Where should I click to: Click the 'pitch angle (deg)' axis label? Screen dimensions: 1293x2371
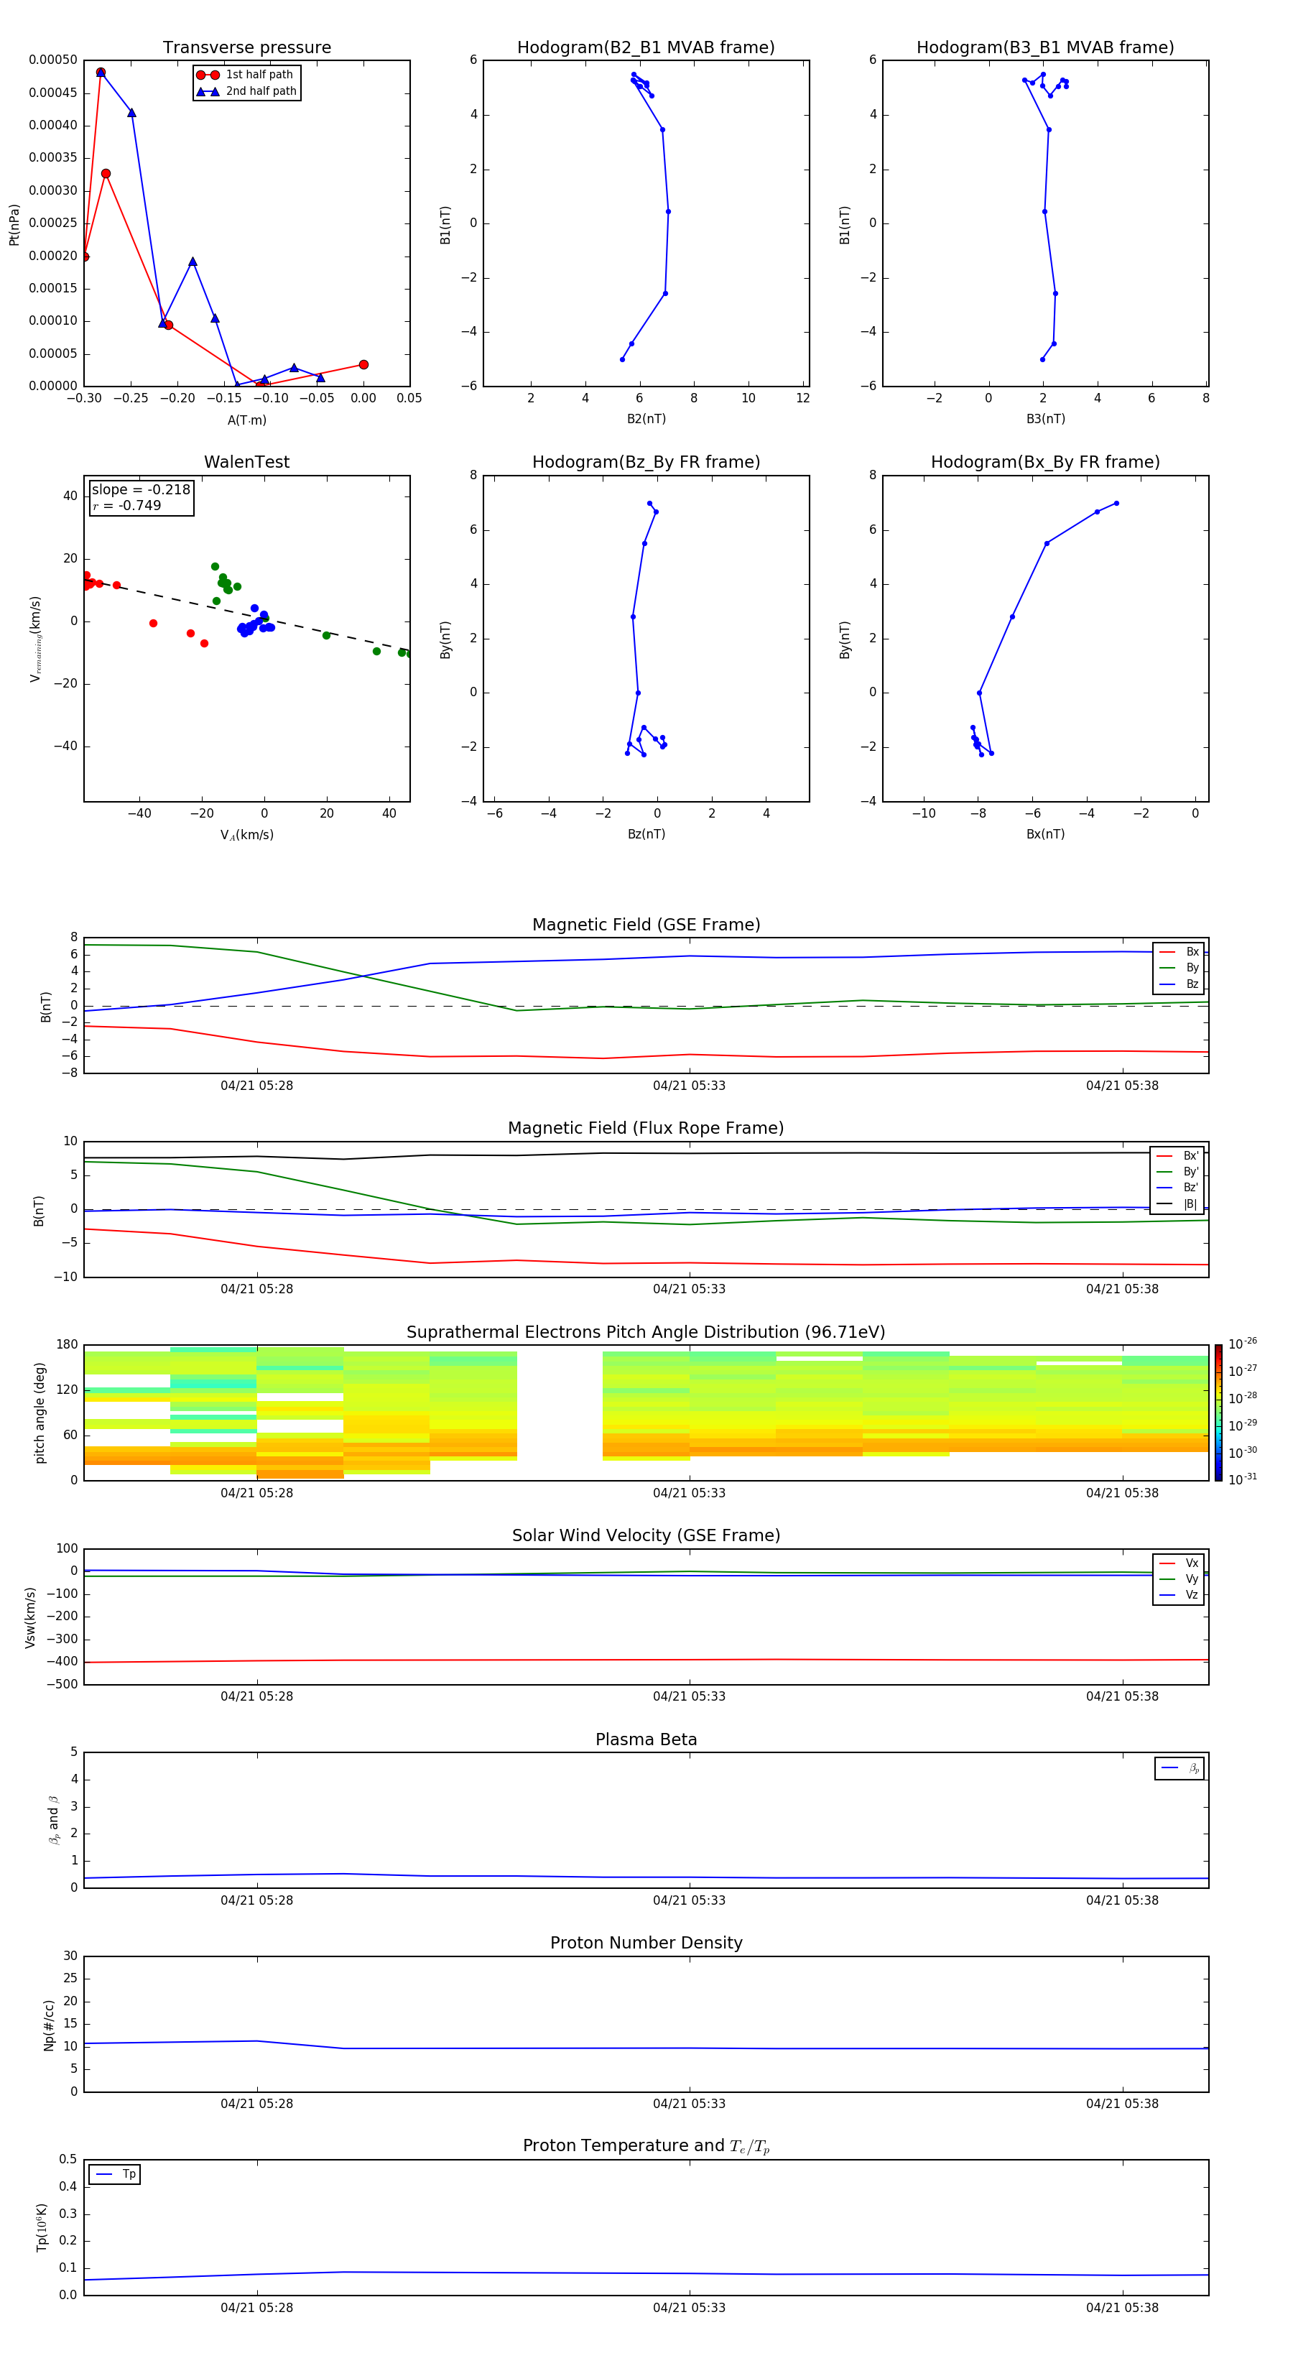[40, 1412]
